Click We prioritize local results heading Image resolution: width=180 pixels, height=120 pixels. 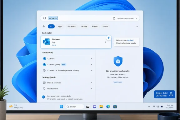118,71
